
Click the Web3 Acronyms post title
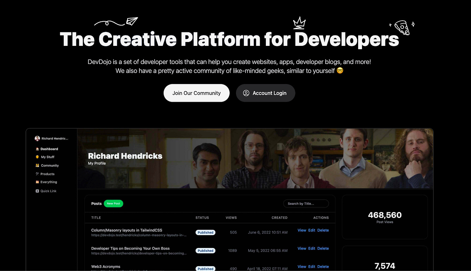click(106, 266)
